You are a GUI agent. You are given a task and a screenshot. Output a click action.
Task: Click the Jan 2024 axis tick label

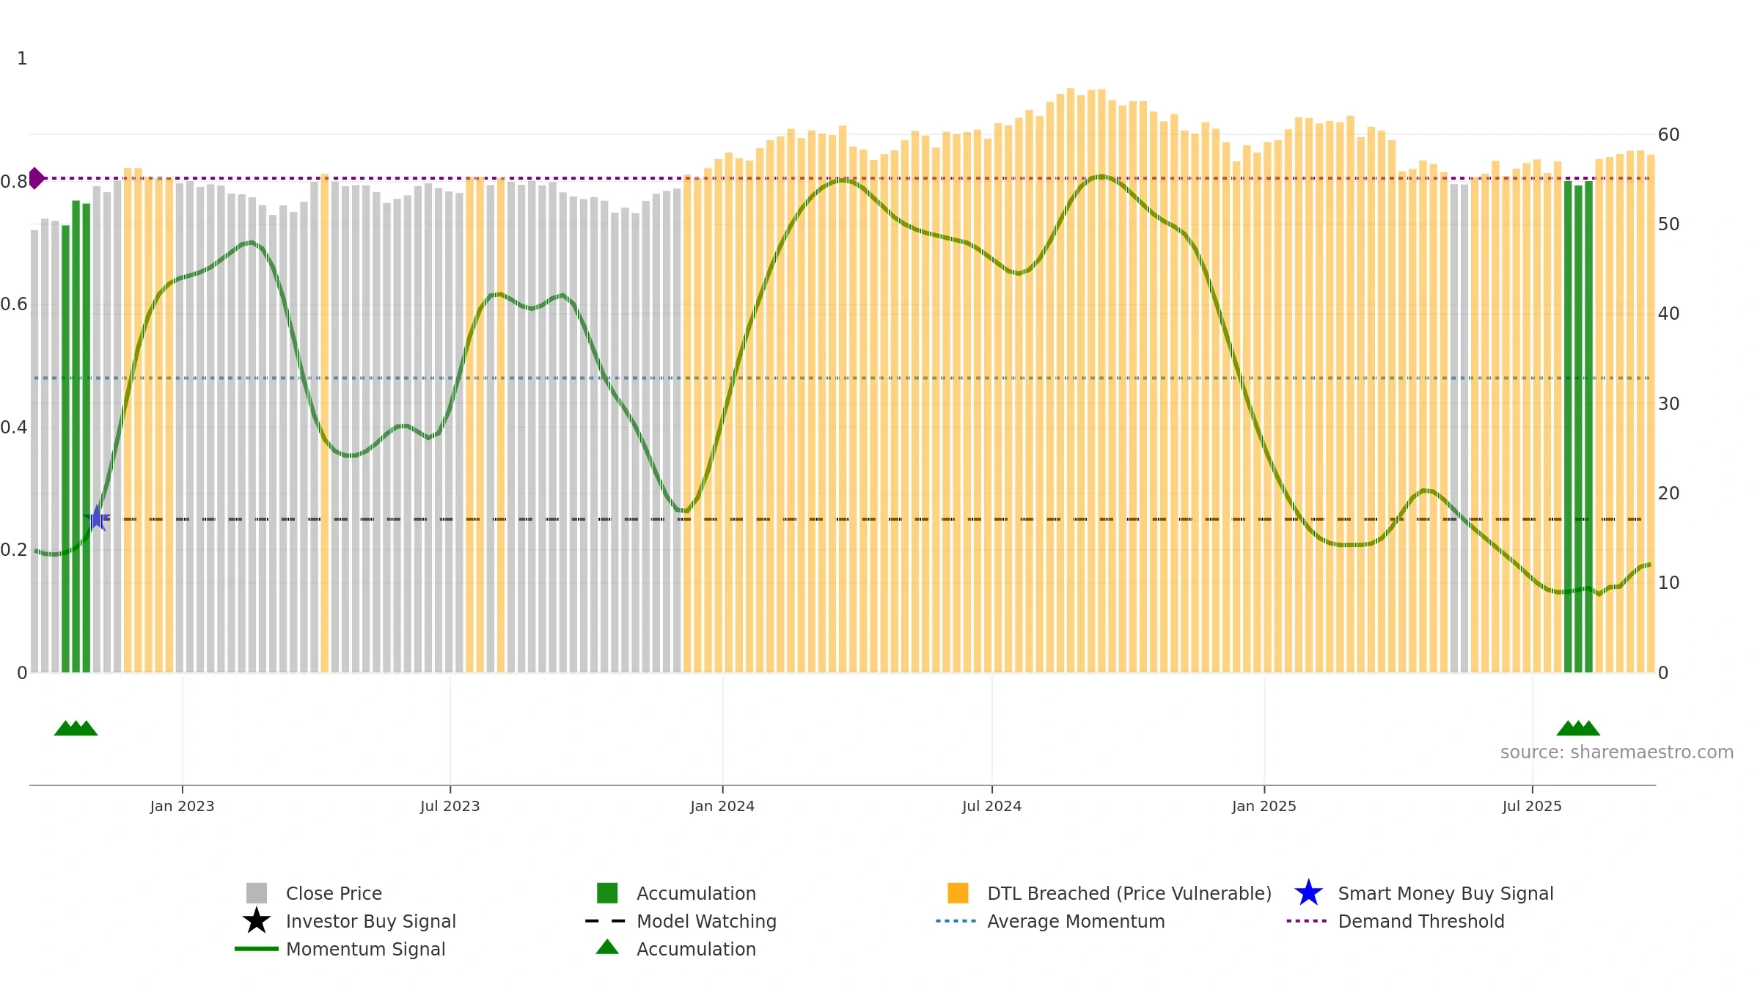pyautogui.click(x=722, y=807)
